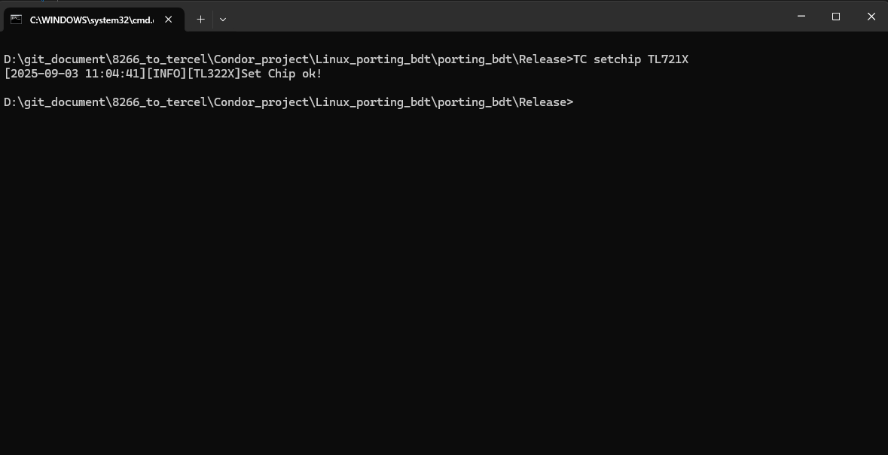
Task: Close the cmd.exe tab
Action: (169, 20)
